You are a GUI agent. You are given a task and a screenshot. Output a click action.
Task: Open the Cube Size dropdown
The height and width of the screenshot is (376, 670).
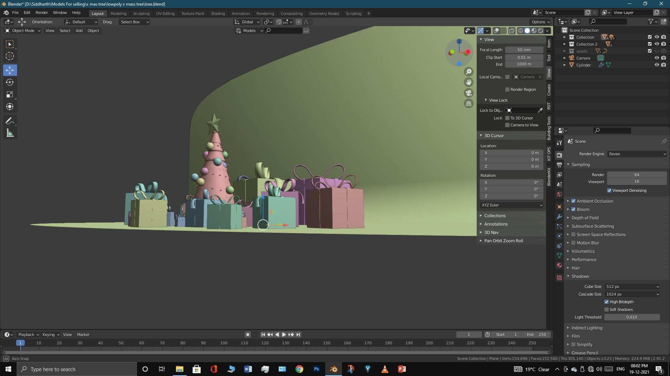[x=632, y=287]
